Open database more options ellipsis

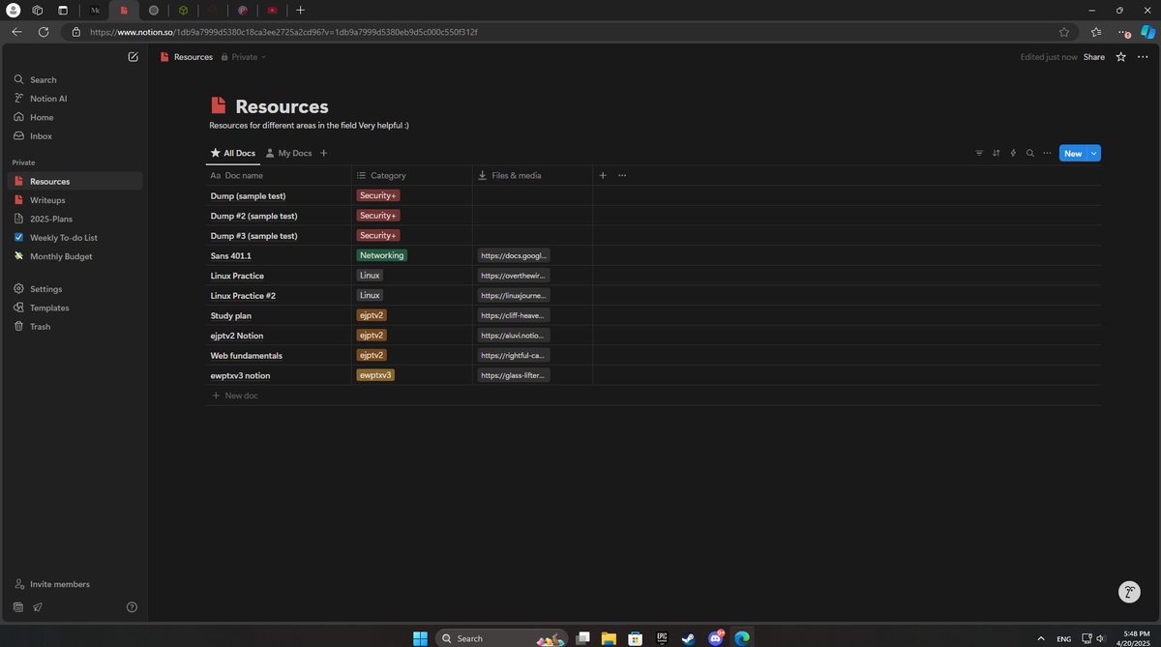[x=1047, y=153]
